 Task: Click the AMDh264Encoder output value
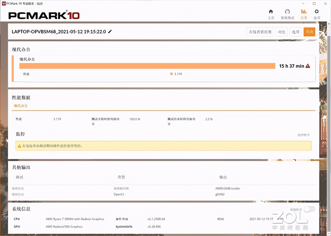point(228,188)
